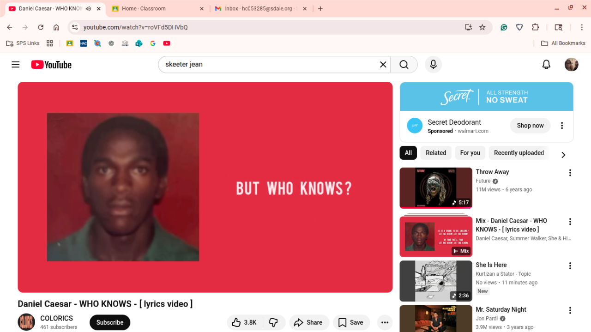Open the COLORICS channel name link

(56, 318)
